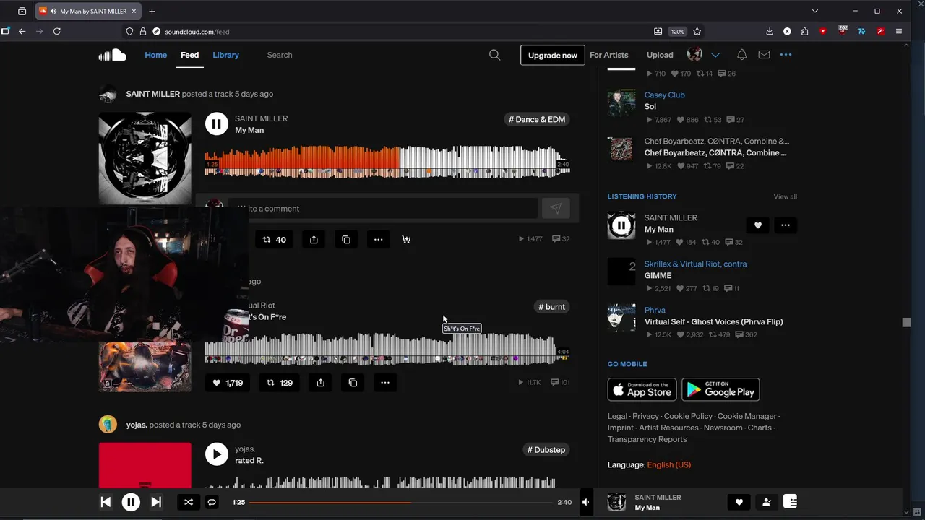Open more menu for My Man history item
The width and height of the screenshot is (925, 520).
(x=786, y=225)
